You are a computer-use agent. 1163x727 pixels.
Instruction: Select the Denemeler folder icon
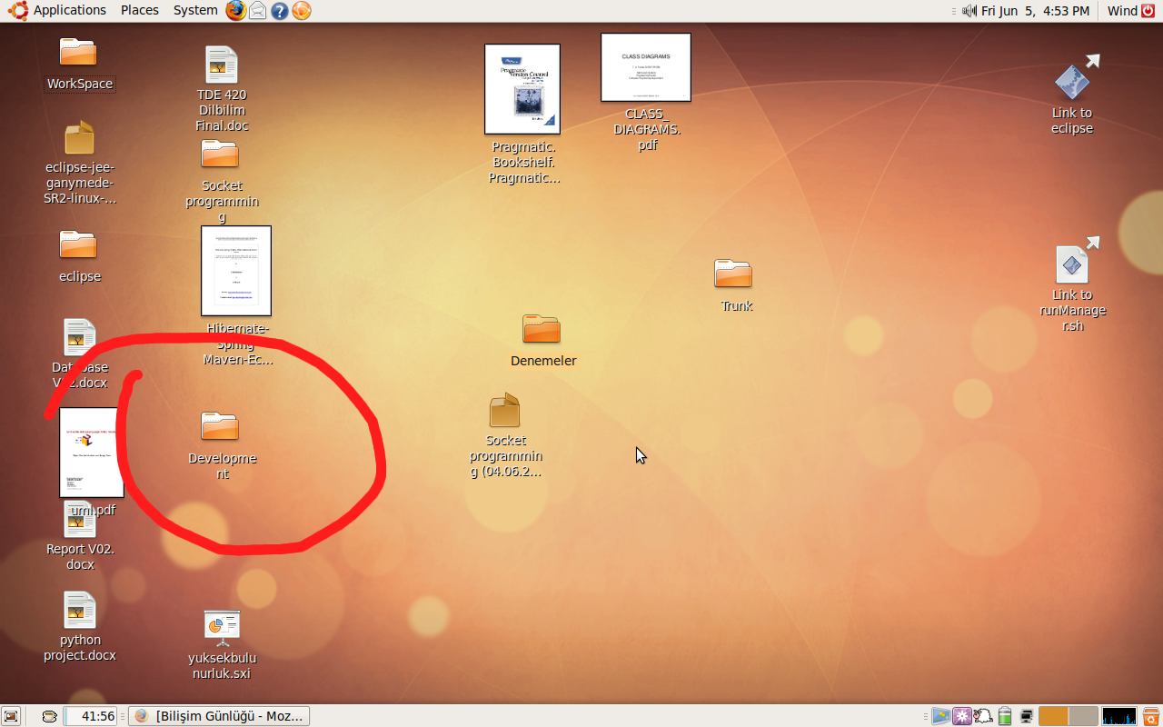[x=542, y=329]
